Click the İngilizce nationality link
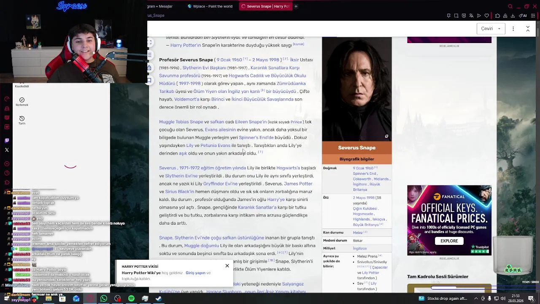Screen dimensions: 540x304 pos(360,249)
